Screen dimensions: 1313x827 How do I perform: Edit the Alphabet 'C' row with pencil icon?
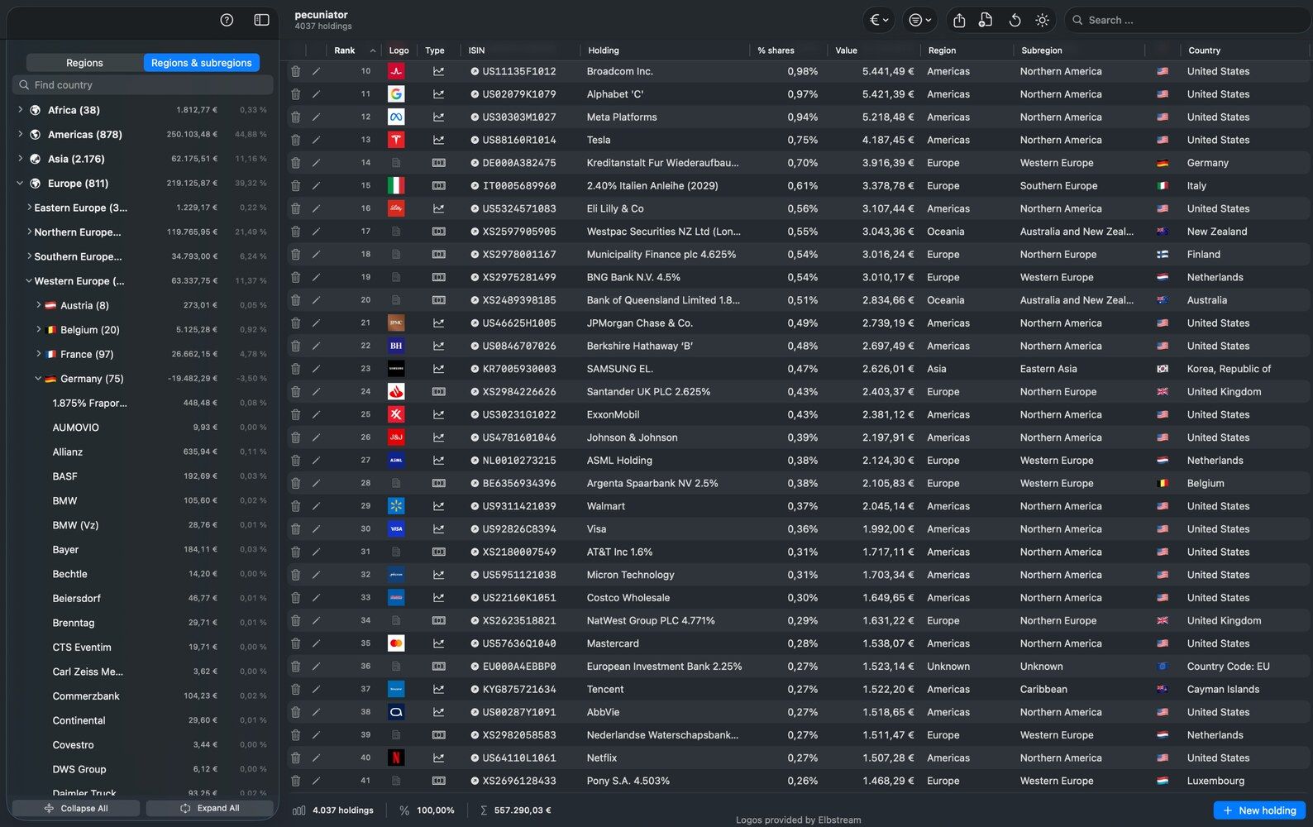[x=316, y=94]
